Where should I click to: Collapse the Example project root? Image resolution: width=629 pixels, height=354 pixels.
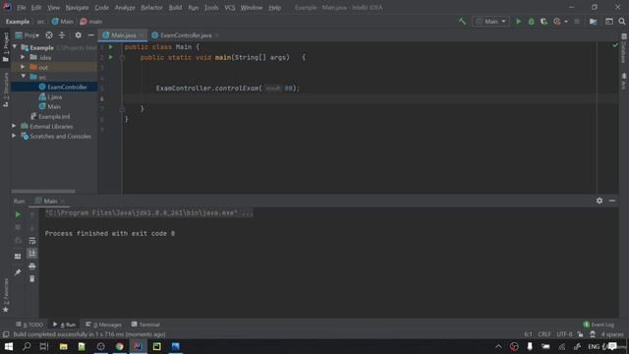[x=15, y=47]
